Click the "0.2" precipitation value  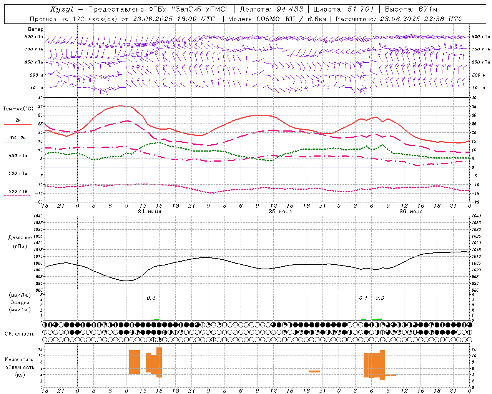(x=151, y=298)
